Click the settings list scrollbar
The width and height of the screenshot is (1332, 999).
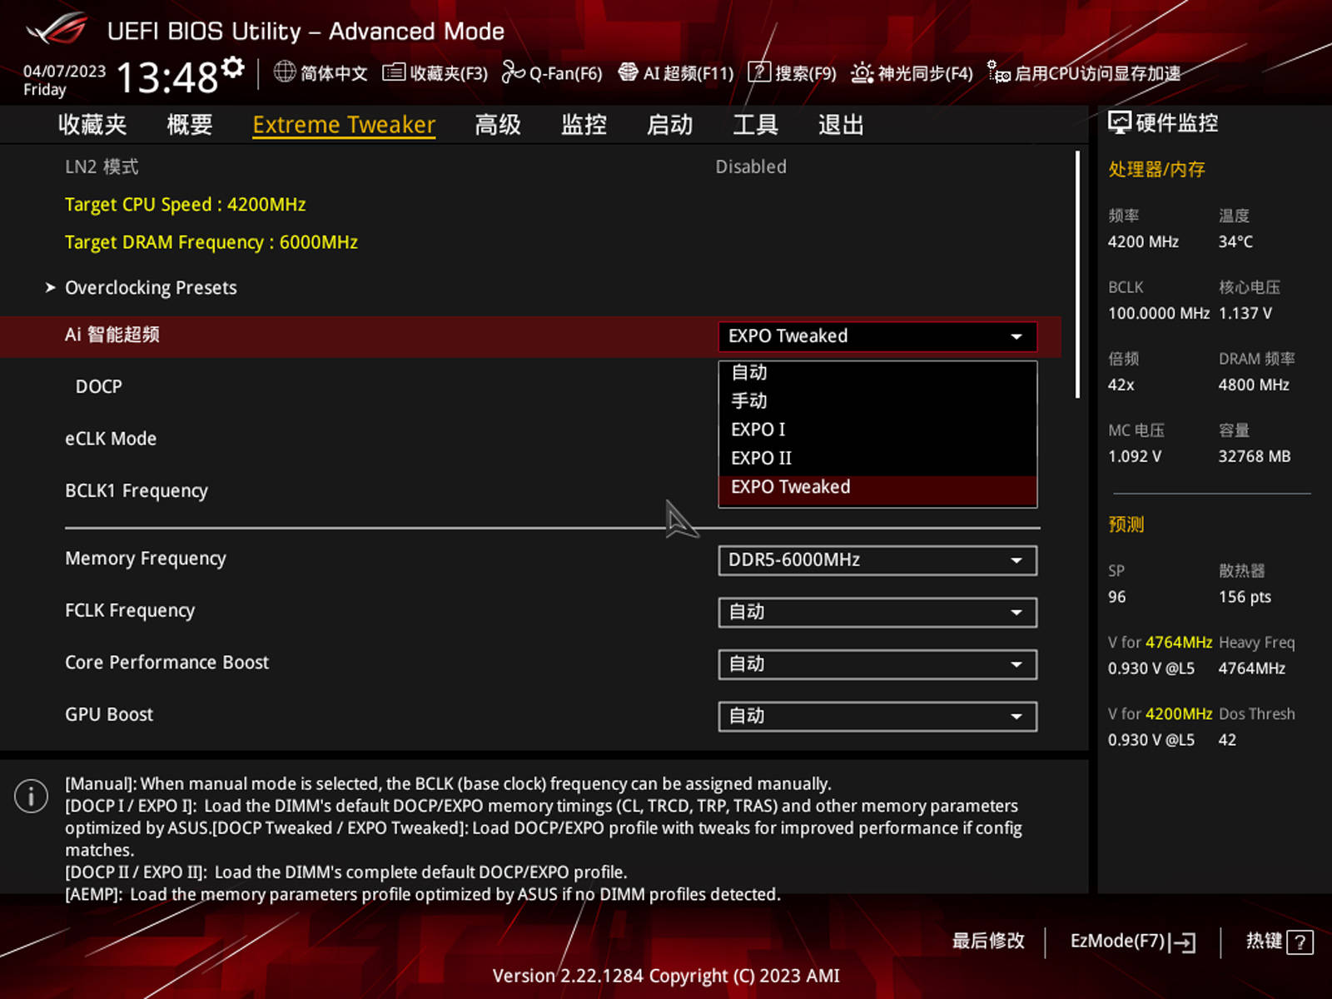coord(1077,275)
